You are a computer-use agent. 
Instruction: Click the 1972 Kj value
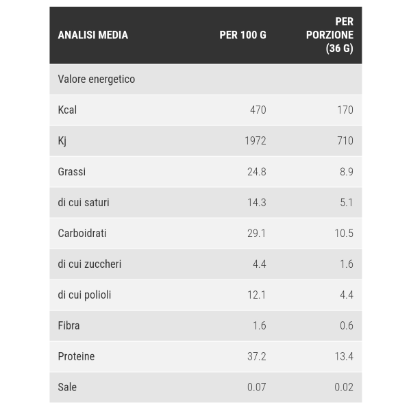pos(256,140)
